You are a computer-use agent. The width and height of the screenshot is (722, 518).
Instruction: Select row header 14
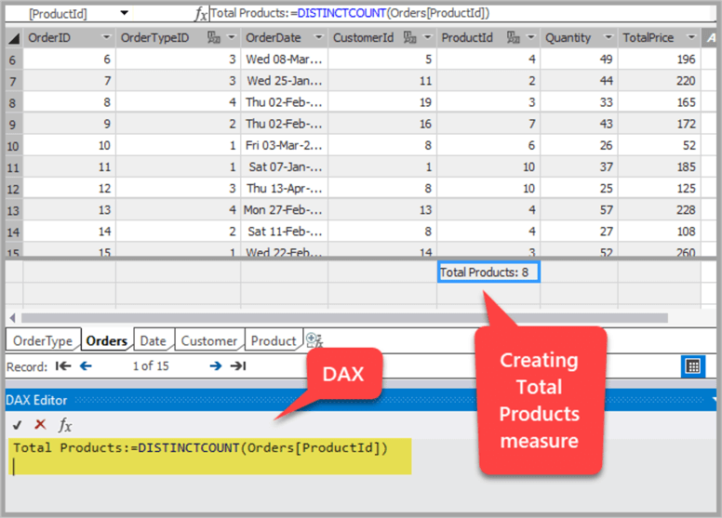tap(14, 232)
